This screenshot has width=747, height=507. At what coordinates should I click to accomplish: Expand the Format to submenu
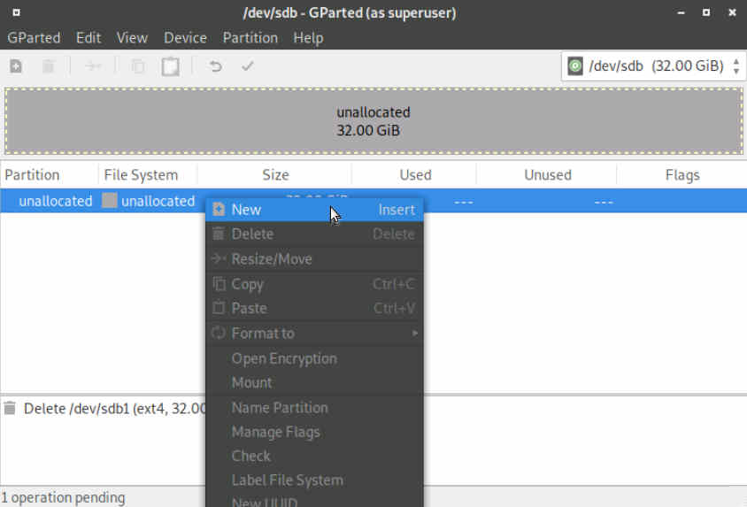pyautogui.click(x=314, y=334)
